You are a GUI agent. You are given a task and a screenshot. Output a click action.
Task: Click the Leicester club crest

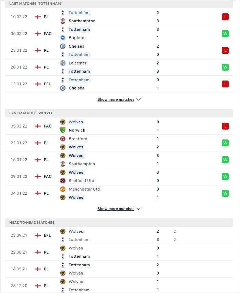point(63,63)
